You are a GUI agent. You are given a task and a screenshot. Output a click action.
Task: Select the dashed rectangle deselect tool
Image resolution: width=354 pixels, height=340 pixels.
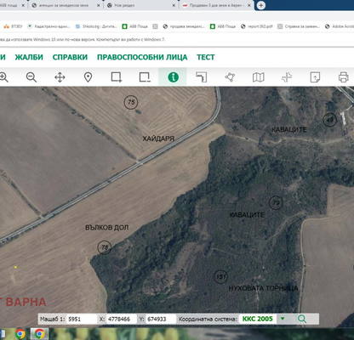click(145, 77)
